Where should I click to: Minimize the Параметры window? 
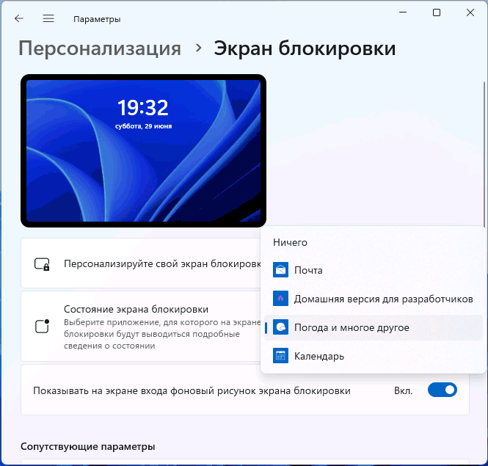click(x=403, y=12)
